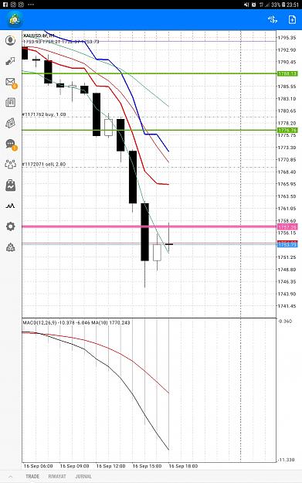Tap Facebook notification icon in status bar

[x=5, y=5]
